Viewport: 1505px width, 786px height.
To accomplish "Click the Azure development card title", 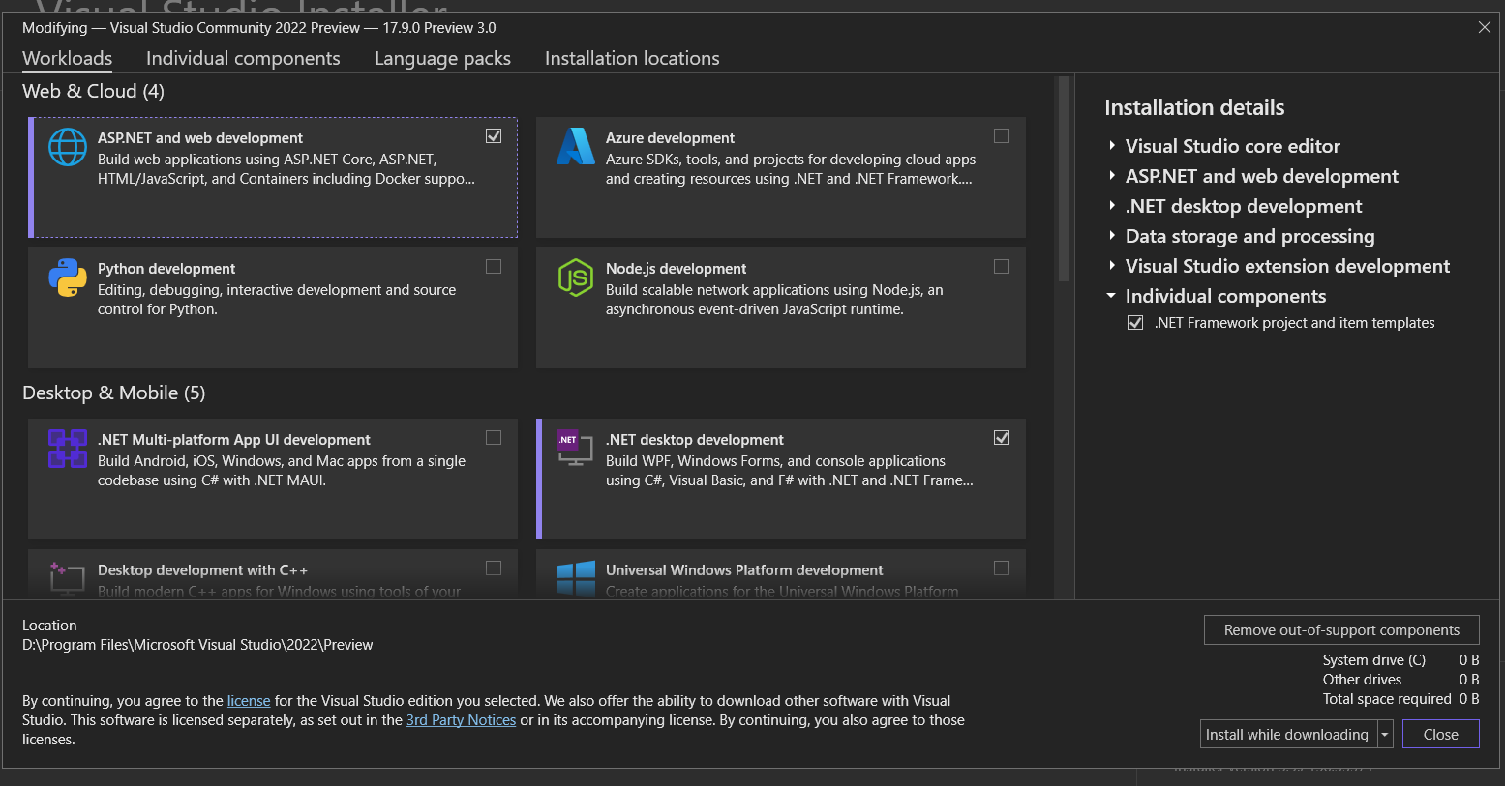I will point(670,138).
